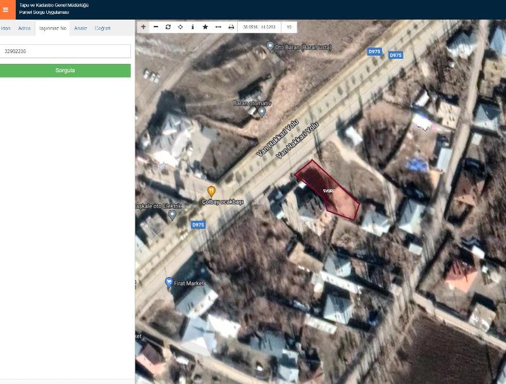Click the highlighted red parcel polygon
Image resolution: width=506 pixels, height=384 pixels.
point(326,190)
